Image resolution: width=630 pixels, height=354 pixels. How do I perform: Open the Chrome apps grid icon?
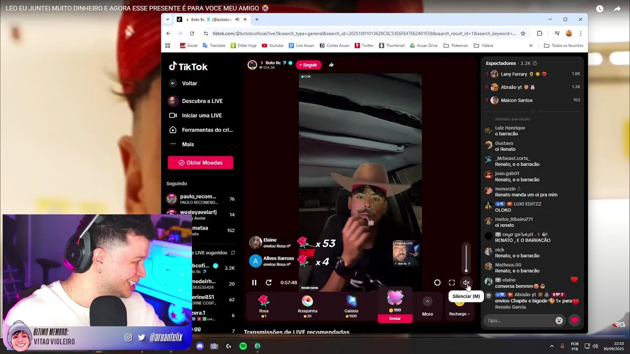tap(168, 46)
